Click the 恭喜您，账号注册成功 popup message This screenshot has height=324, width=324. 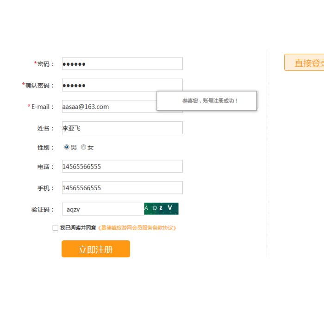207,100
